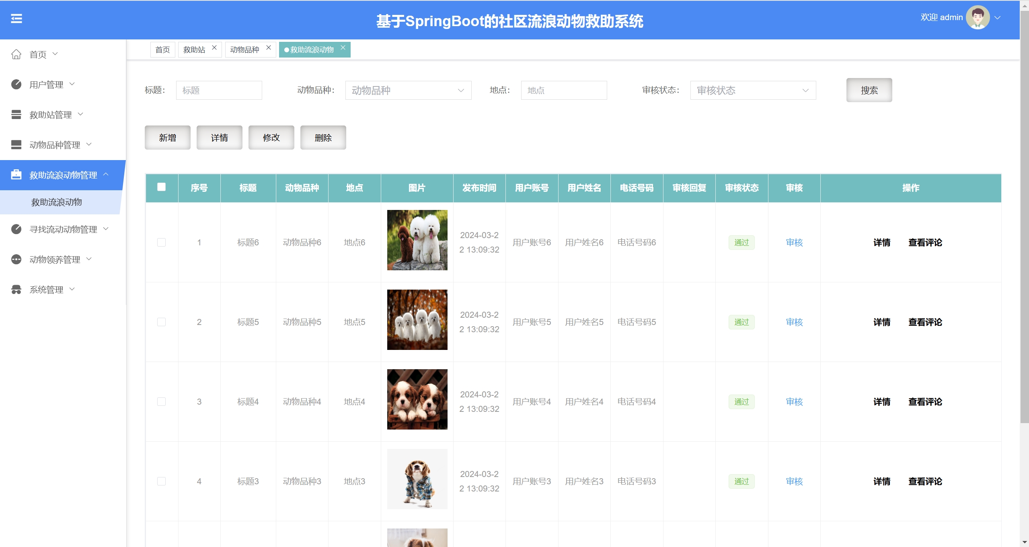
Task: Click the 寻找流动动物管理 sidebar icon
Action: coord(16,229)
